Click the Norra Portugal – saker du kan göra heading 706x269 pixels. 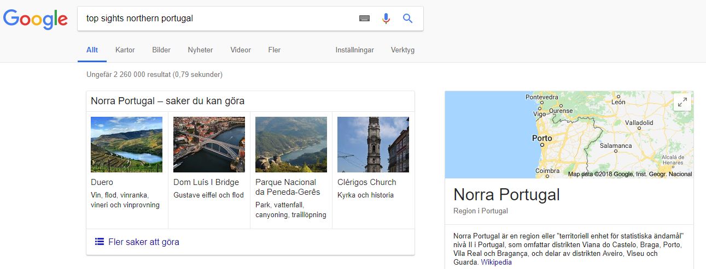click(167, 101)
